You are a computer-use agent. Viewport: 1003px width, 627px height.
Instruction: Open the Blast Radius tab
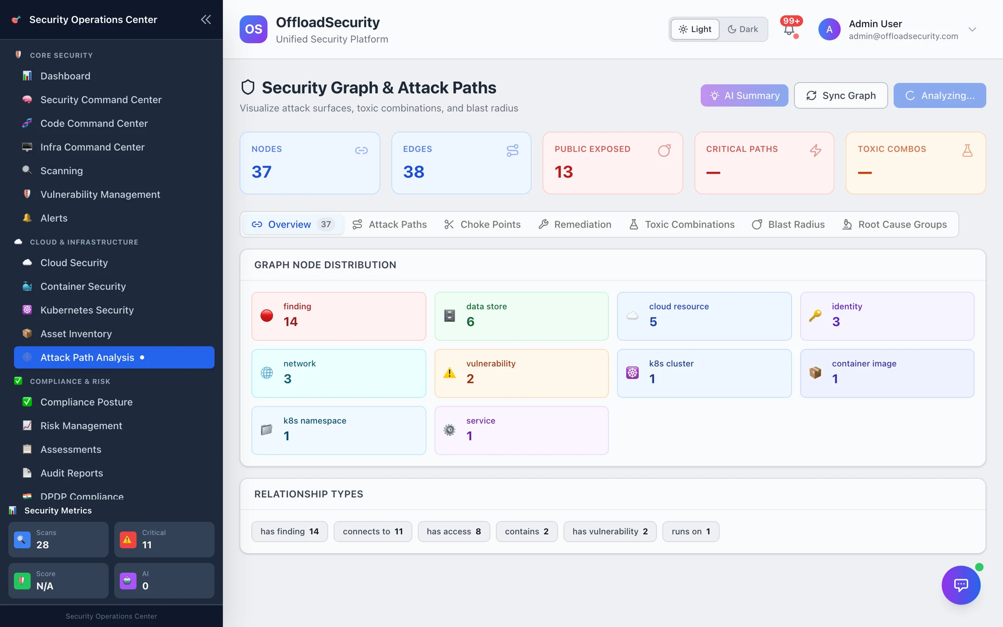788,224
